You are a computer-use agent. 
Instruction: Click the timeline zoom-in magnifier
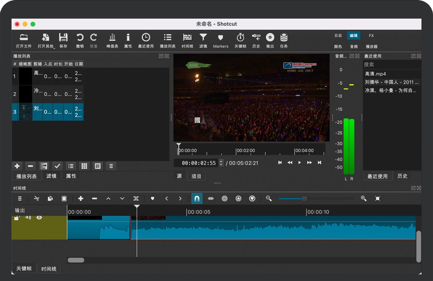pos(364,199)
